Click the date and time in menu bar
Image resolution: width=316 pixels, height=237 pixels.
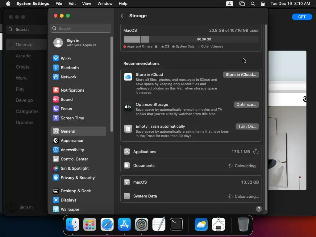pos(290,4)
